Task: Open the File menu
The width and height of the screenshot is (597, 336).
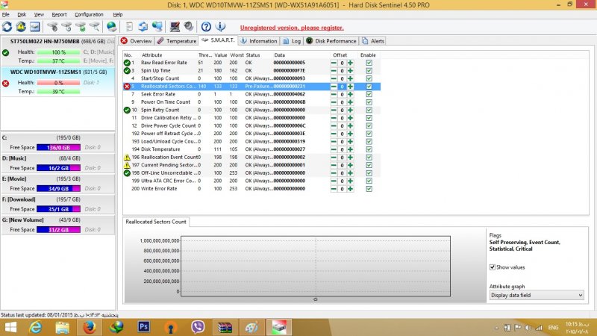Action: pyautogui.click(x=6, y=14)
